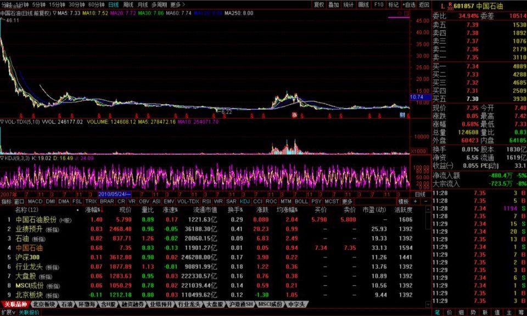Open the 画线 drawing tool
Screen dimensions: 527x316
363,4
